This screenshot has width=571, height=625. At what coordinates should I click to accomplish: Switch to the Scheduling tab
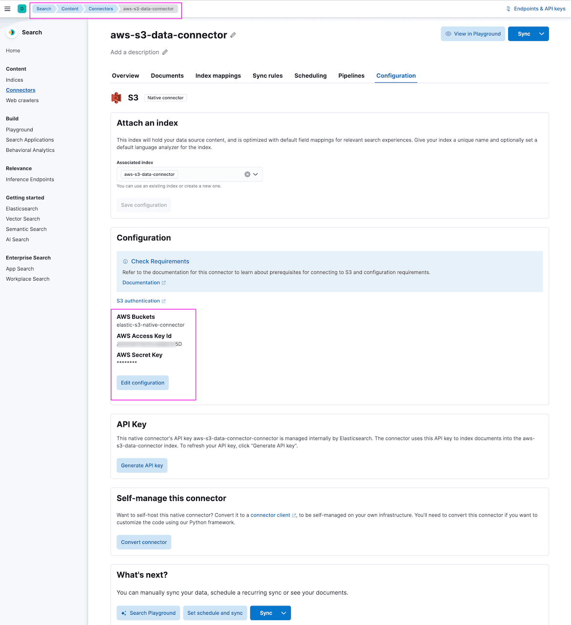coord(310,76)
